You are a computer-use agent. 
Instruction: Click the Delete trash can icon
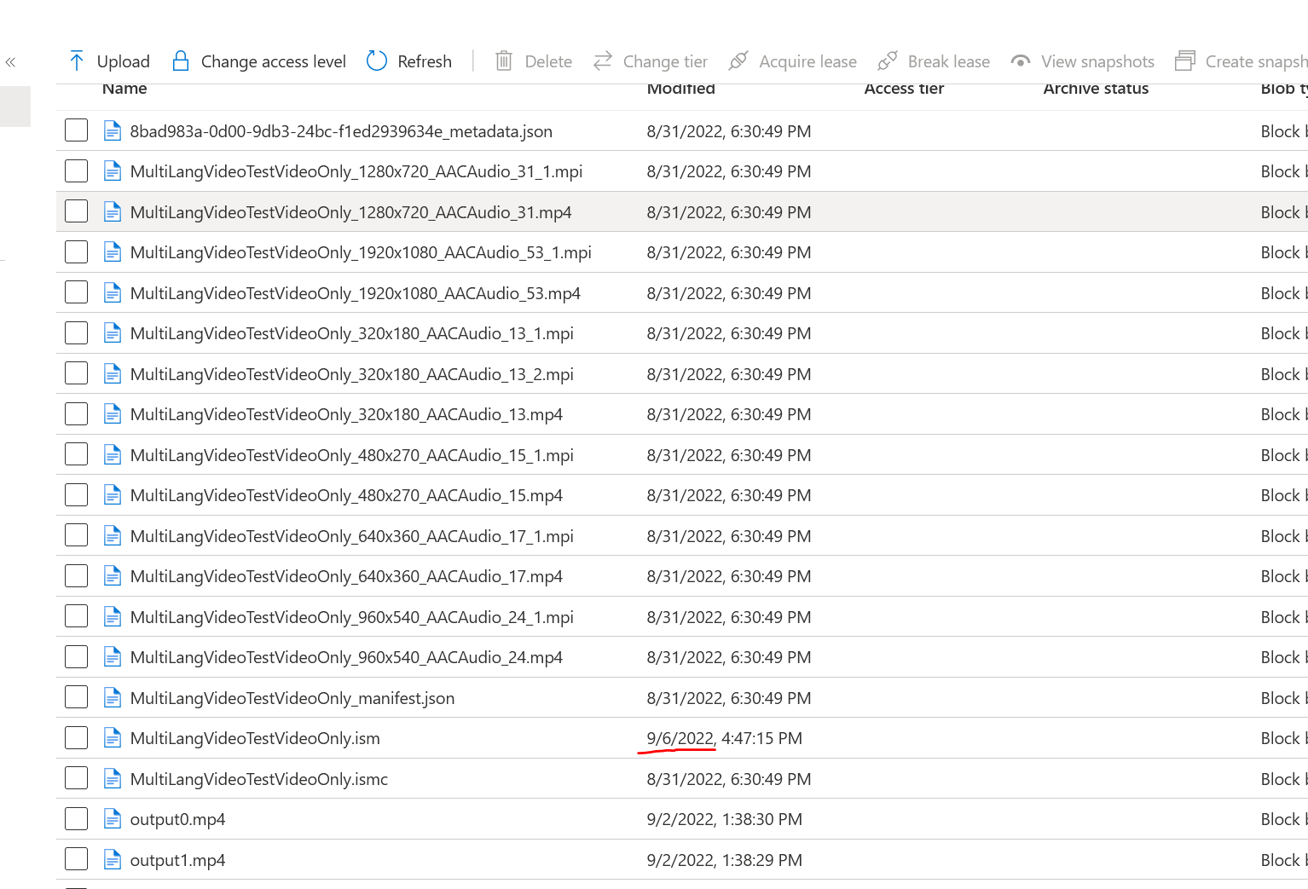[x=504, y=61]
